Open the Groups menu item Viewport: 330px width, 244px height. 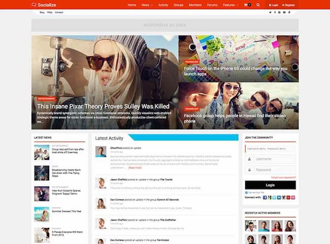coord(179,5)
